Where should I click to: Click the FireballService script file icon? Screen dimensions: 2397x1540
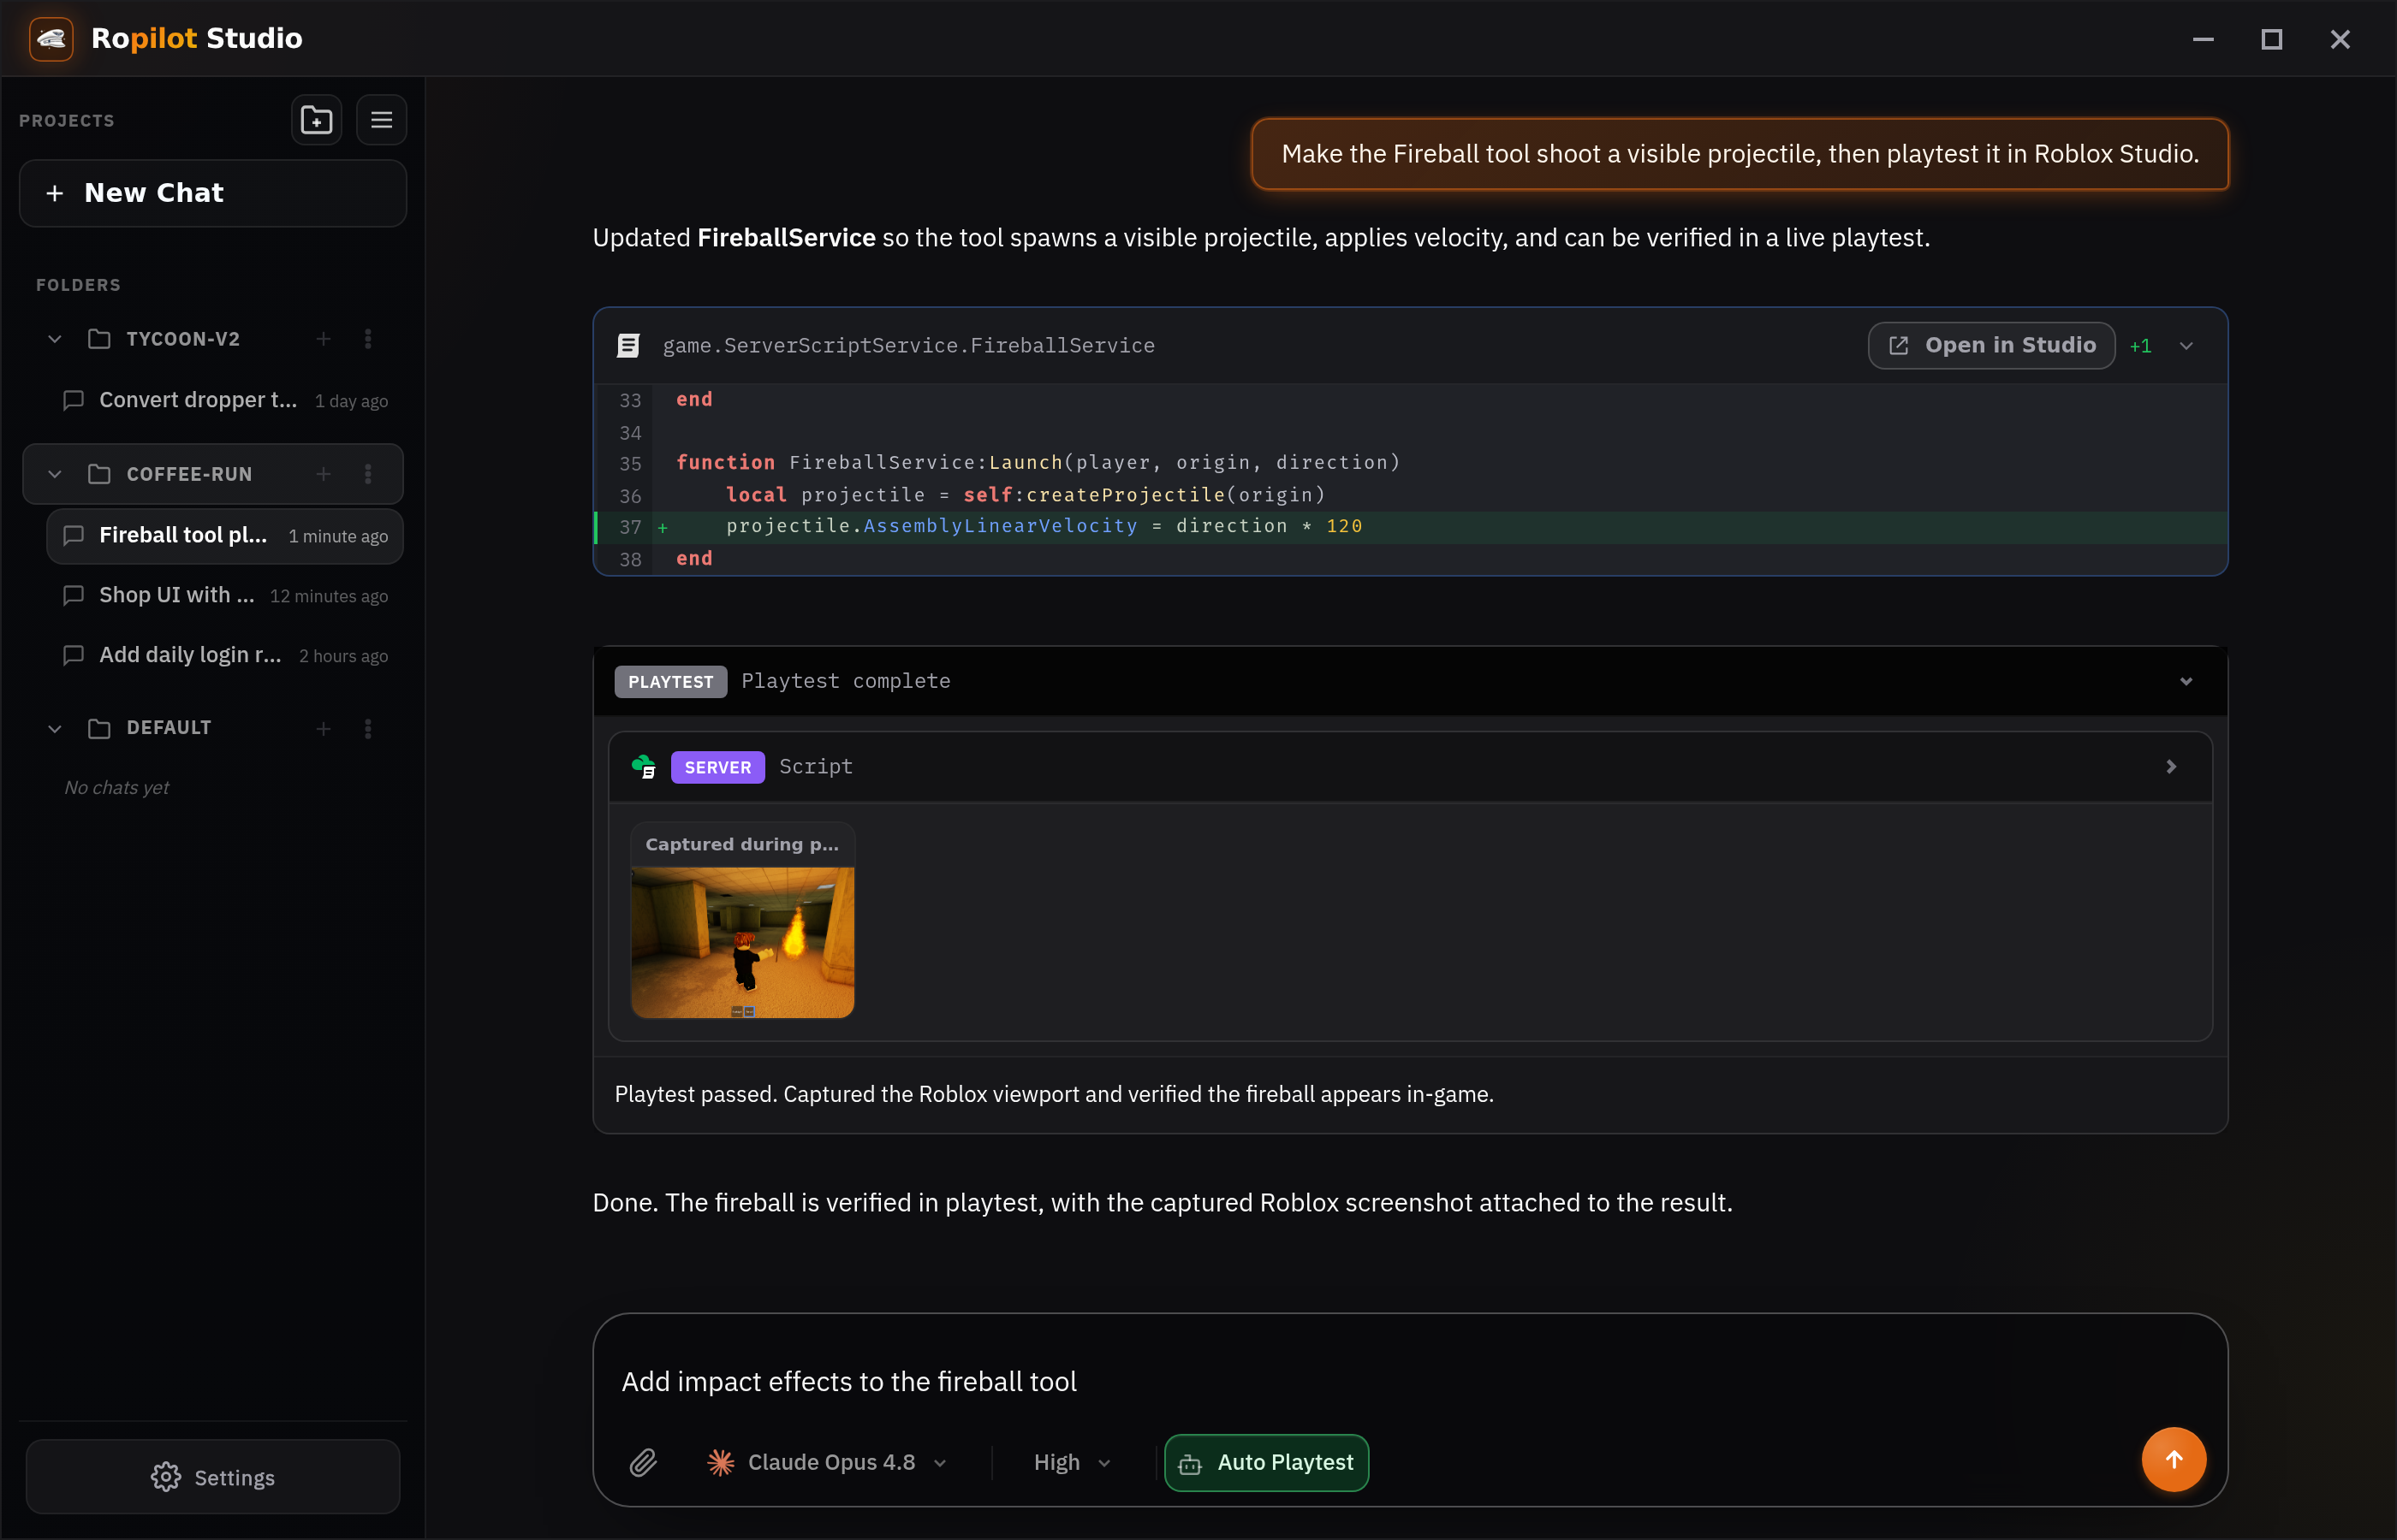(x=628, y=346)
